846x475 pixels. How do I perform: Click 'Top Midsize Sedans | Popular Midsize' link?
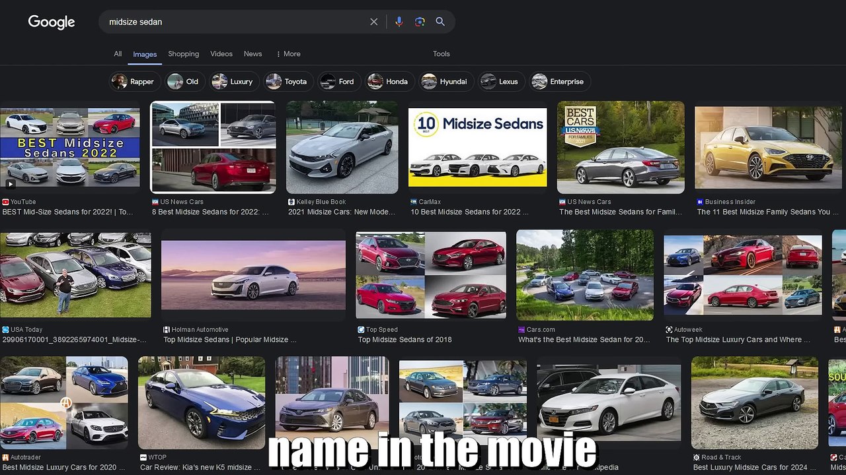[x=230, y=340]
